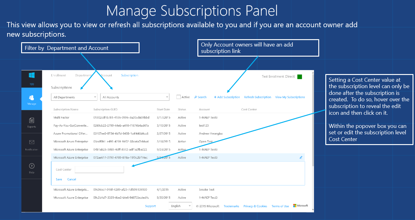Click the Windows logo in the sidebar
Viewport: 415px width, 220px height.
click(32, 75)
